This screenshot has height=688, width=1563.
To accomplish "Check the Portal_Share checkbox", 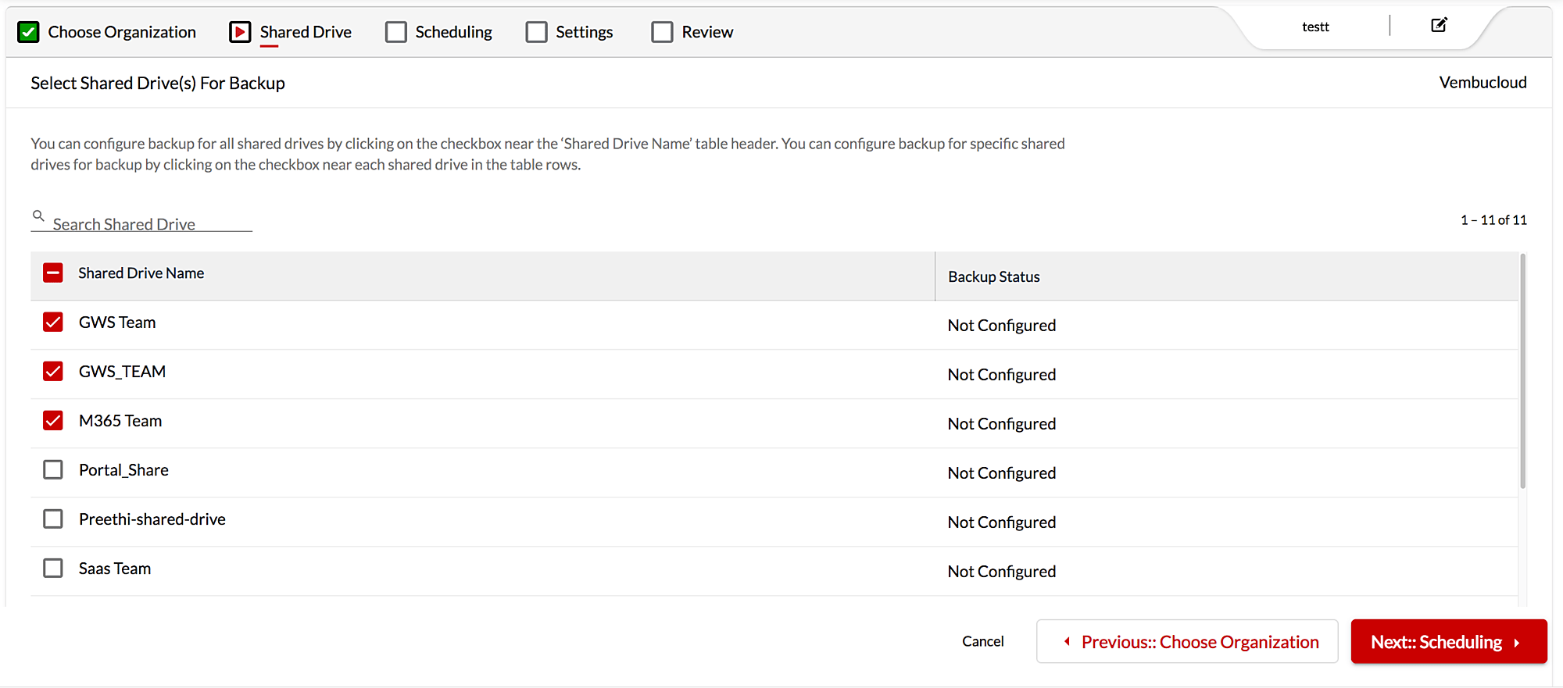I will point(53,469).
